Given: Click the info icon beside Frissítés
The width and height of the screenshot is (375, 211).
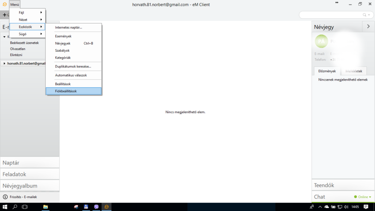Looking at the screenshot, I should (5, 197).
